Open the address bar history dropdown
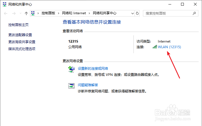 (132, 13)
